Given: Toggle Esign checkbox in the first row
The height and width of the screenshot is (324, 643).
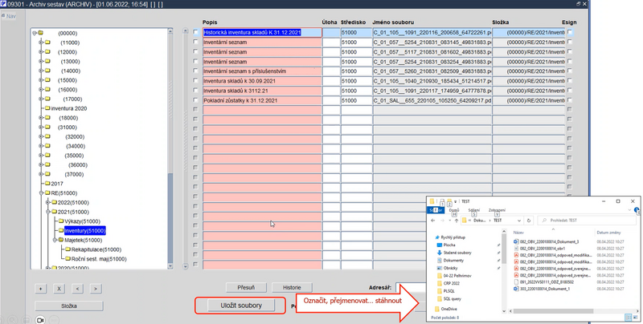Looking at the screenshot, I should click(x=570, y=33).
